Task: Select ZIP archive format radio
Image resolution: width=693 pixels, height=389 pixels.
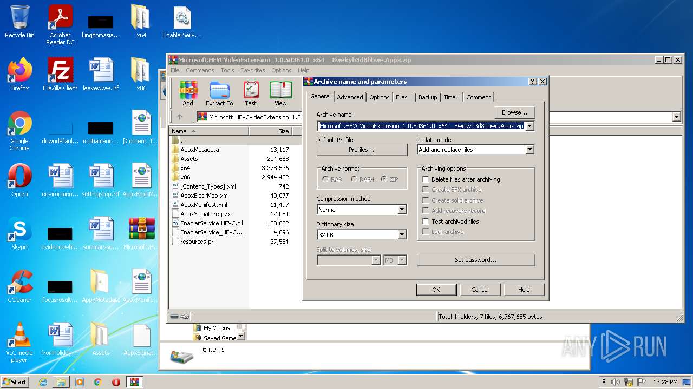Action: click(383, 179)
